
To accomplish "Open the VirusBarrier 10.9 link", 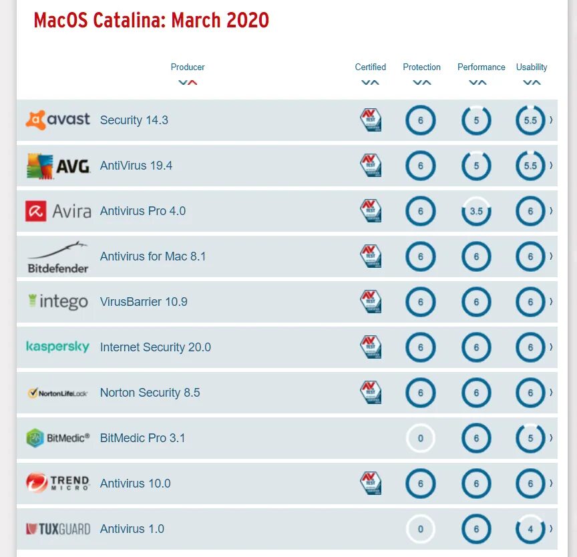I will pyautogui.click(x=144, y=302).
